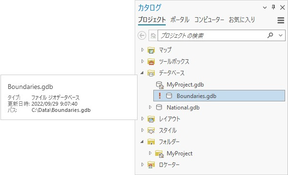Viewport: 288px width, 175px height.
Task: Click the MyProject home folder icon
Action: [159, 153]
